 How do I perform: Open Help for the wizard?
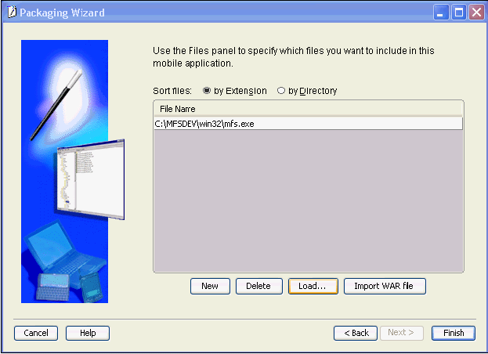[x=88, y=333]
